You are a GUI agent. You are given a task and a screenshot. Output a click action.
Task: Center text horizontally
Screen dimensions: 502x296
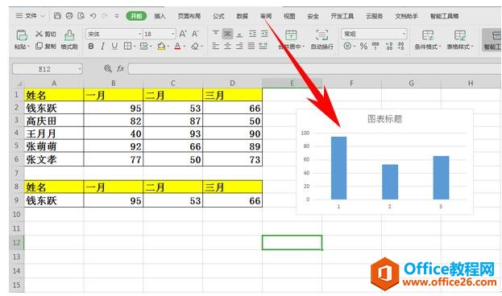tap(227, 47)
